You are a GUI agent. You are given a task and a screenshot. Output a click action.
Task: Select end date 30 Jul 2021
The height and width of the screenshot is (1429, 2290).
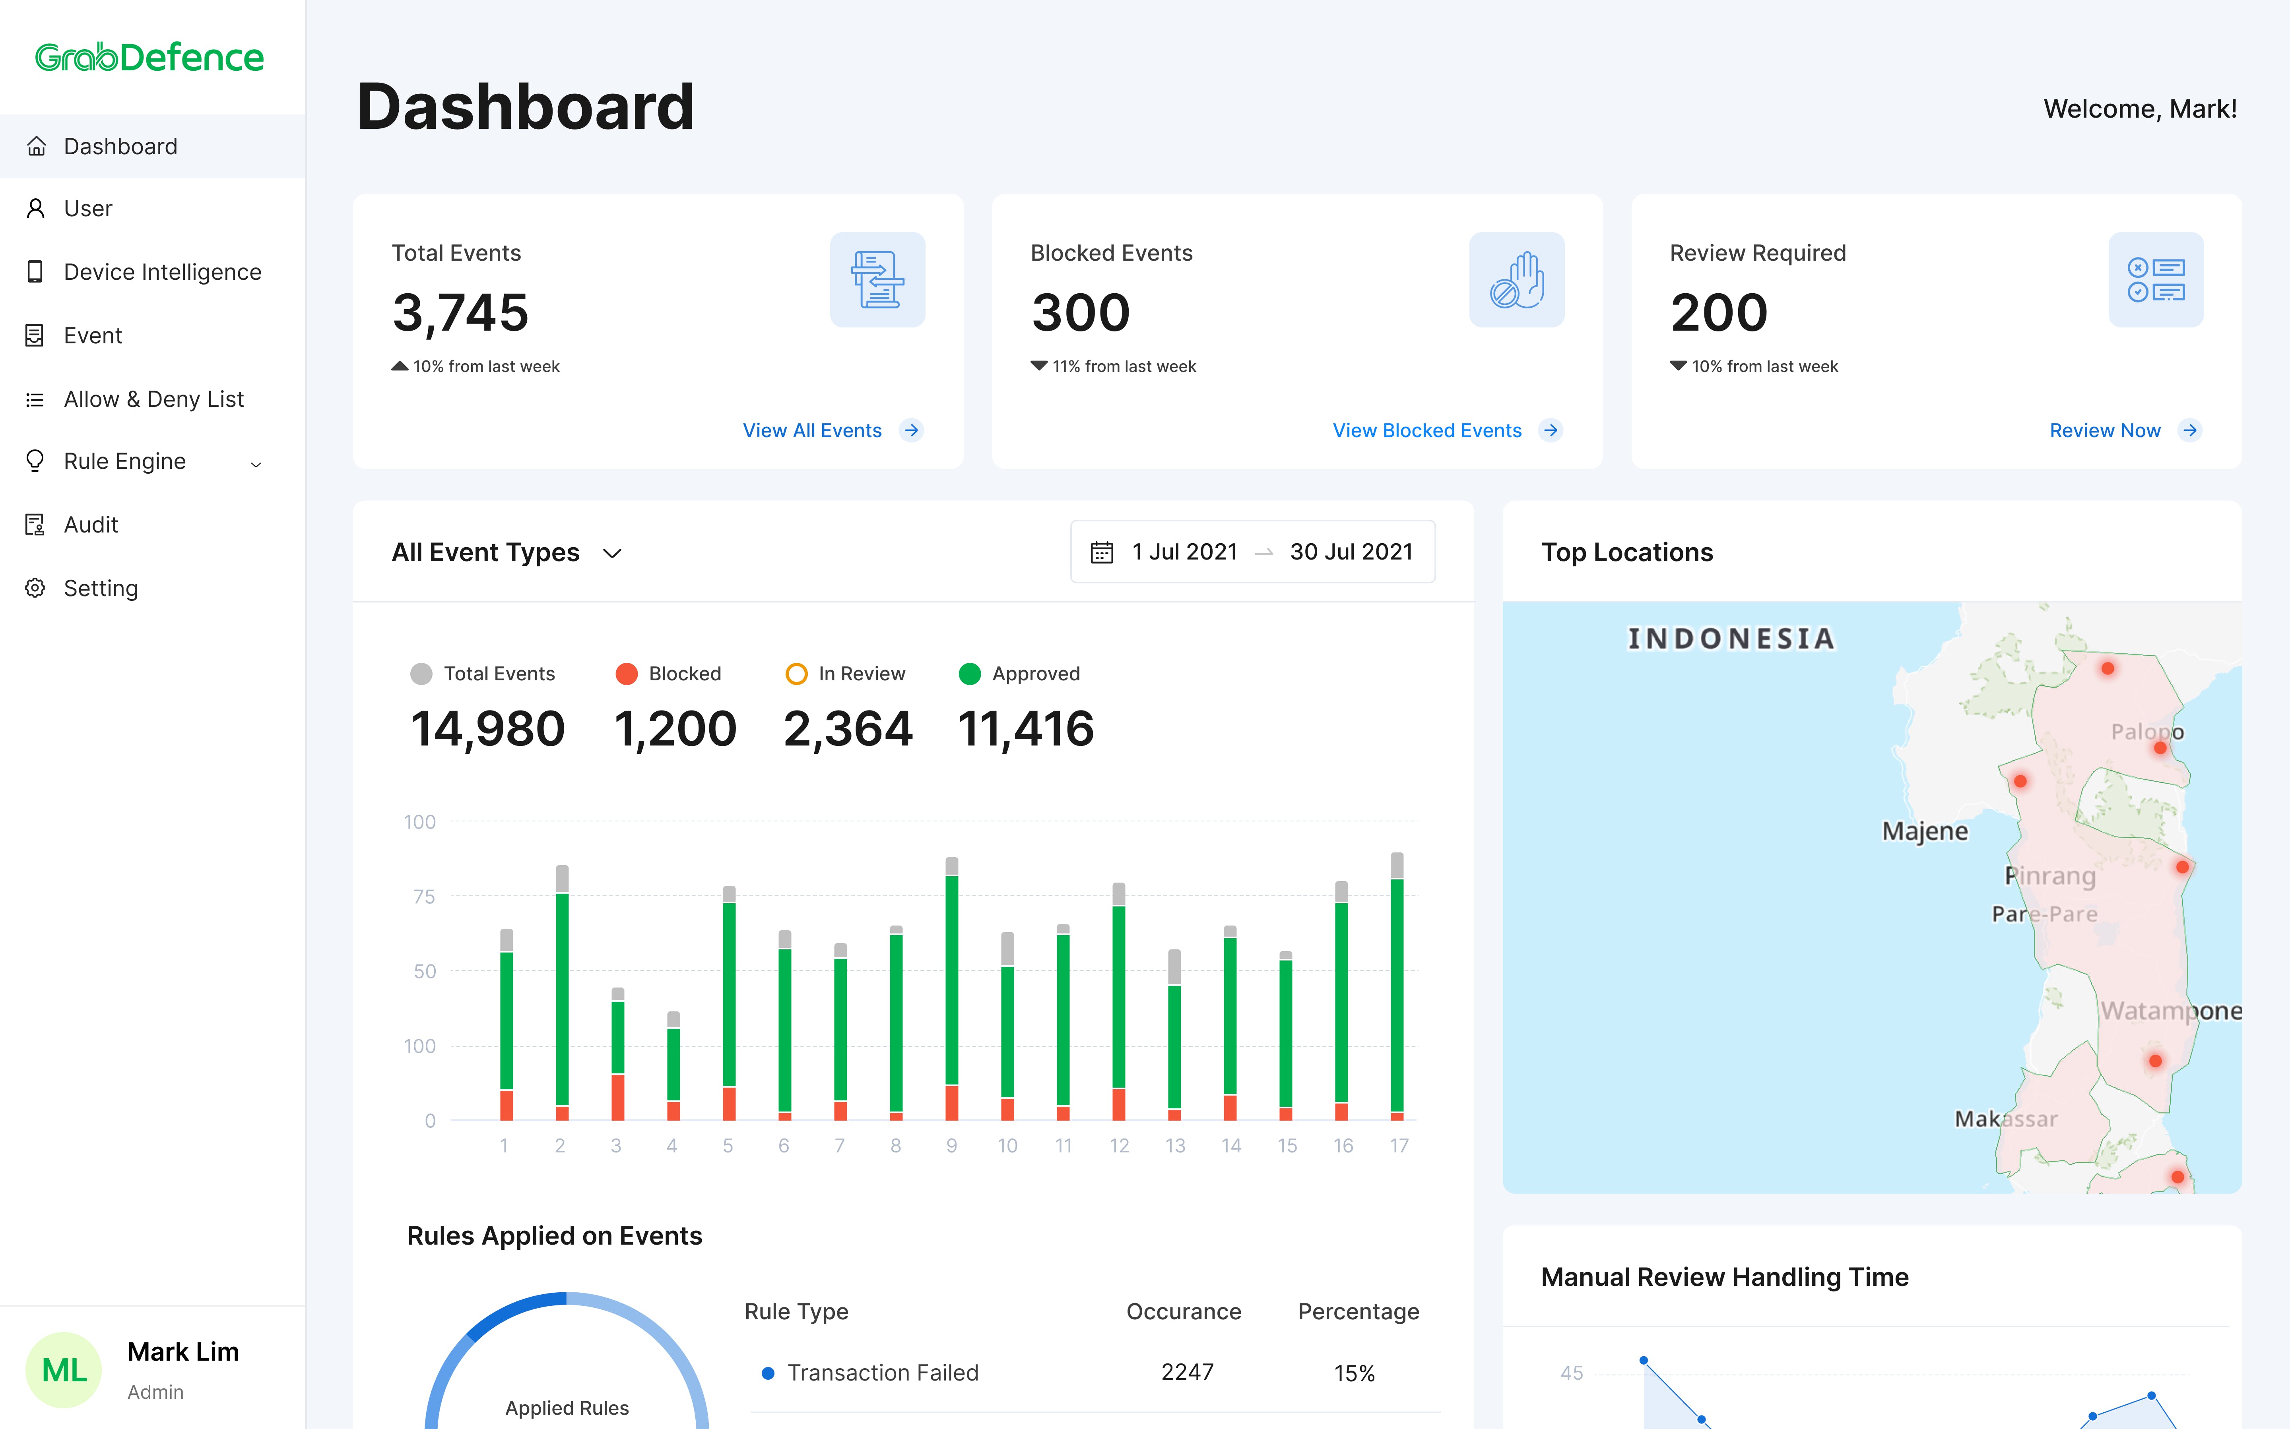(1351, 552)
